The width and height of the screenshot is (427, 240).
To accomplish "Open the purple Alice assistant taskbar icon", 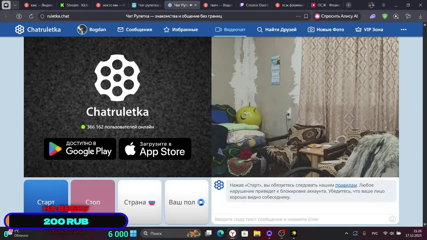I will [269, 233].
